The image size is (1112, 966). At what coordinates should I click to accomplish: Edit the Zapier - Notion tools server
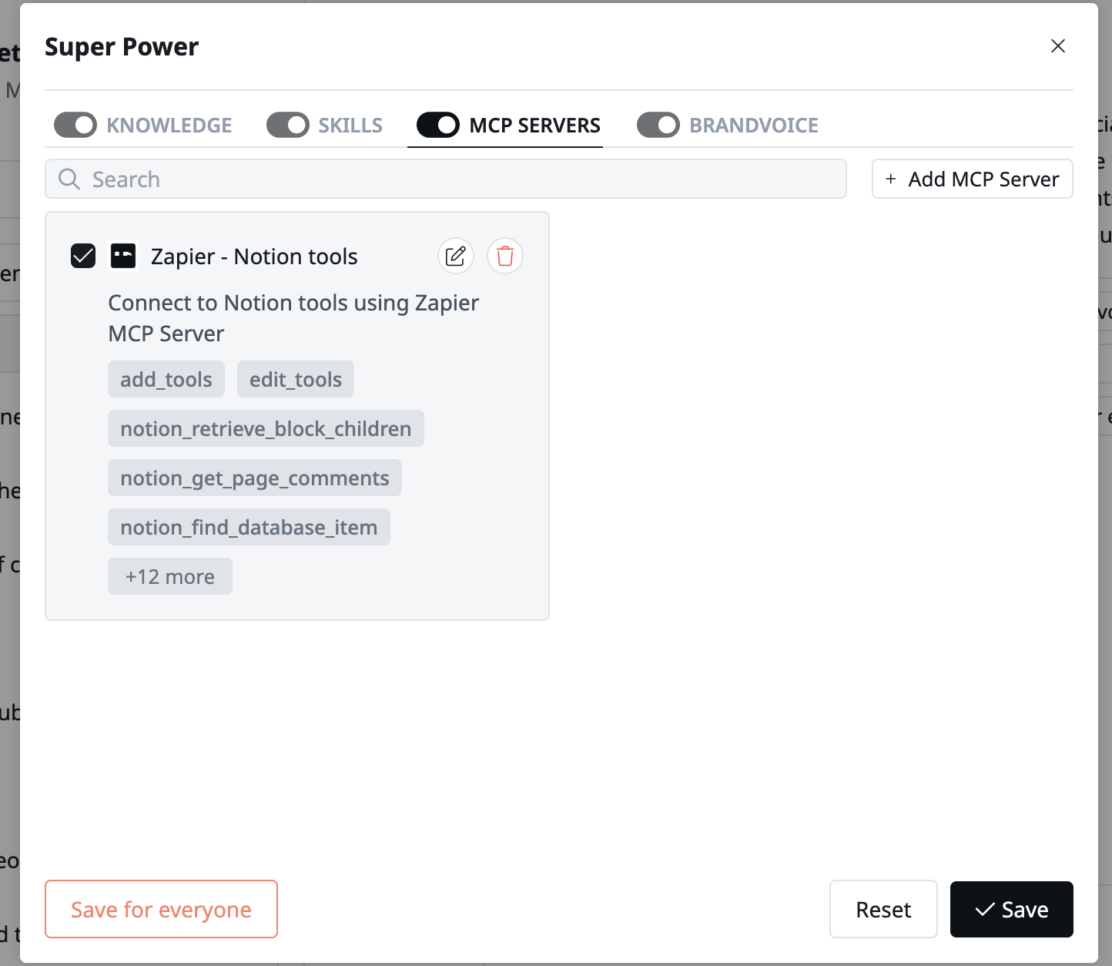tap(456, 256)
